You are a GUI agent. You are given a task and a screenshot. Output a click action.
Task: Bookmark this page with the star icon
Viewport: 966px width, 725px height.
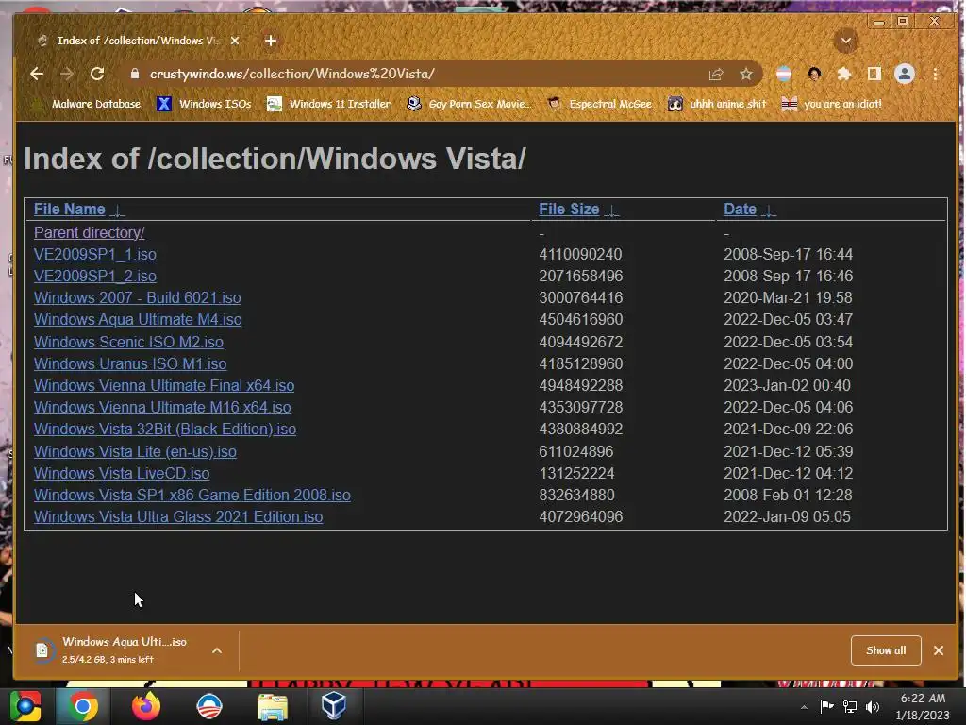pos(746,75)
